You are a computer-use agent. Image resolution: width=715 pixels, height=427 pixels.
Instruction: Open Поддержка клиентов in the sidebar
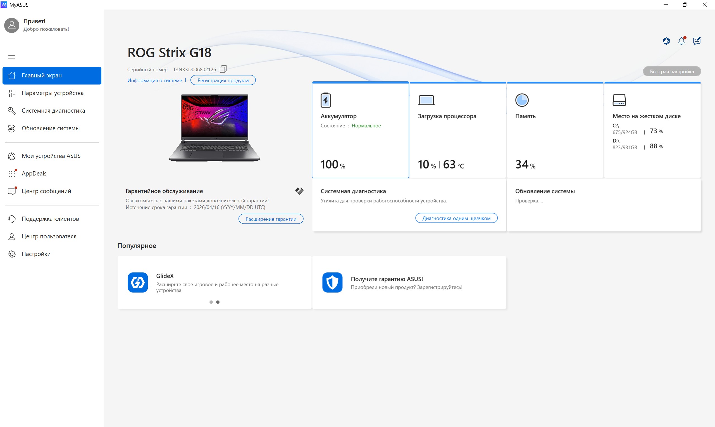52,219
